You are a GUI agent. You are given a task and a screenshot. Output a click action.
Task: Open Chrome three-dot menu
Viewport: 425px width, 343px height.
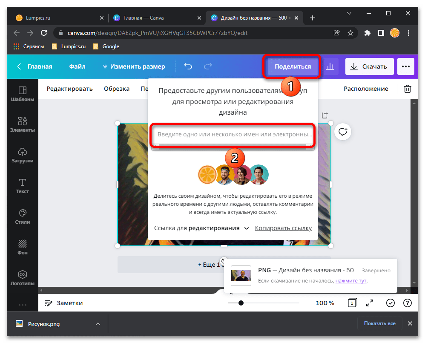point(408,33)
